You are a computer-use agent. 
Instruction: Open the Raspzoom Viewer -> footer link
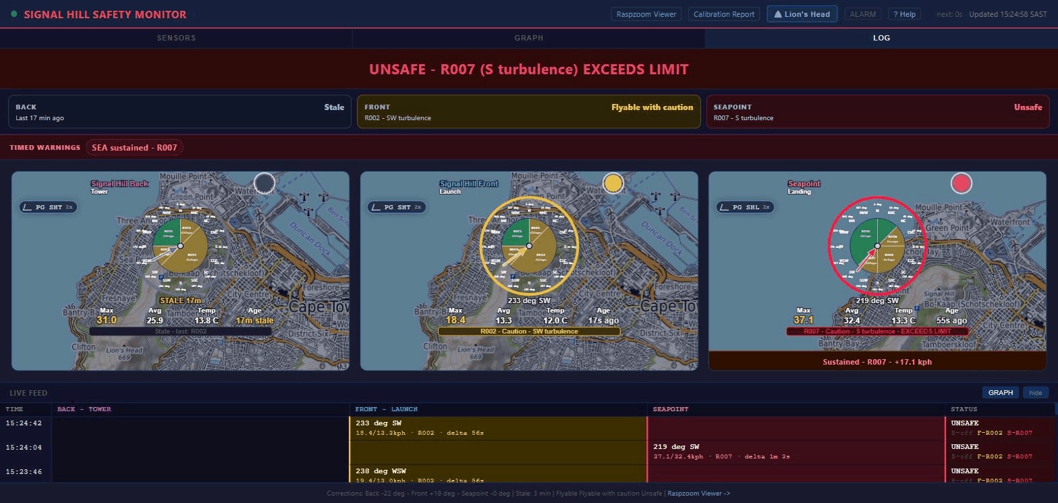point(699,494)
